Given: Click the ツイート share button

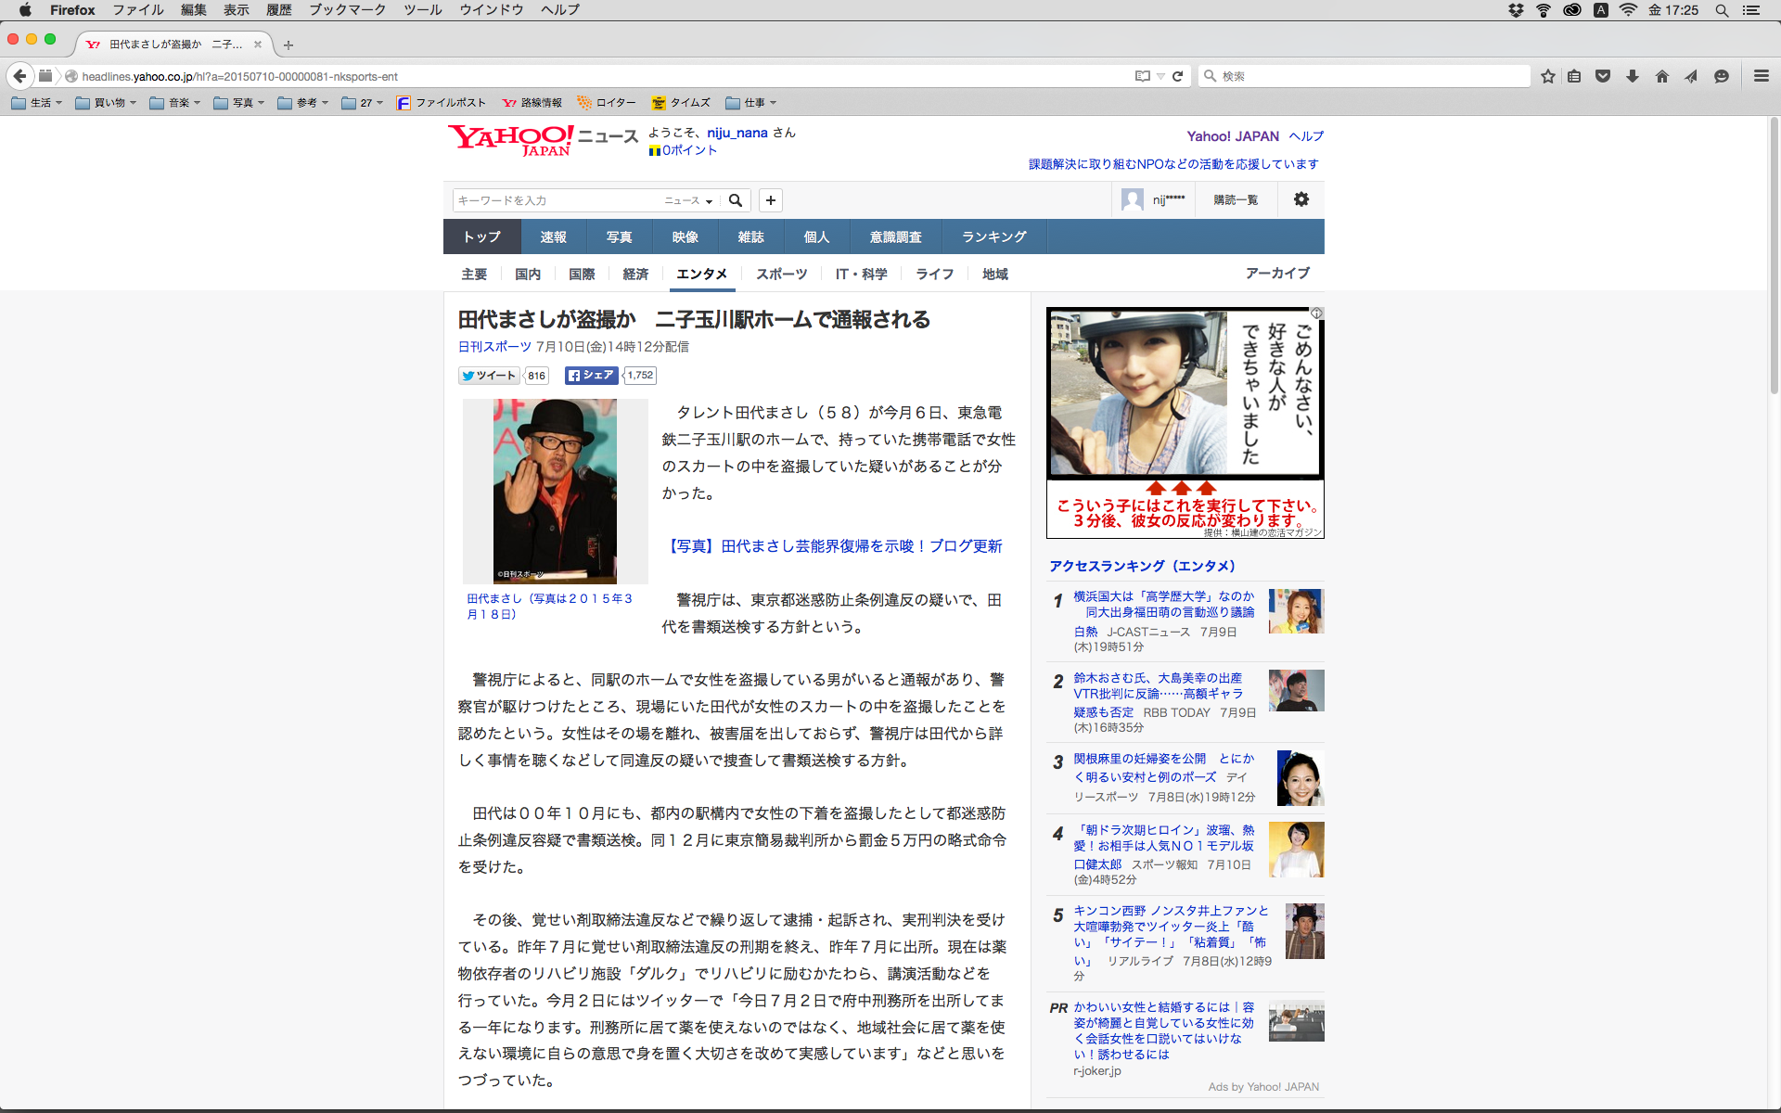Looking at the screenshot, I should click(489, 376).
